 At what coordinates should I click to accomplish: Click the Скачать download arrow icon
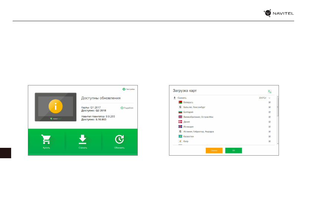click(x=82, y=139)
